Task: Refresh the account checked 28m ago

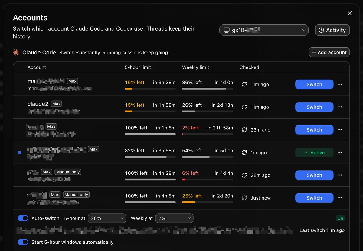Action: click(x=244, y=175)
